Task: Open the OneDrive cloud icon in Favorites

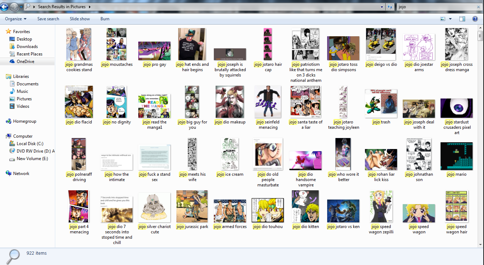Action: point(12,62)
